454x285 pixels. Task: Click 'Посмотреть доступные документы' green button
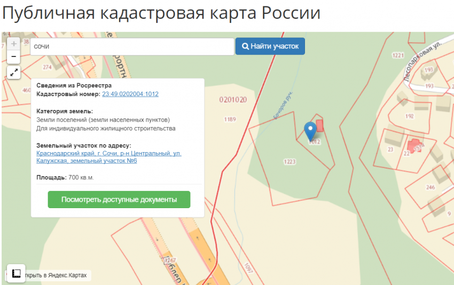(x=119, y=200)
